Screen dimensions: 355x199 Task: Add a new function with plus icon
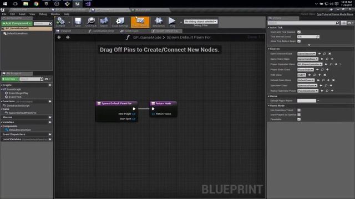(50, 102)
